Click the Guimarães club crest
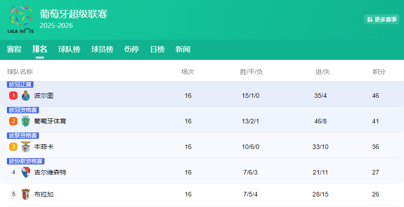The height and width of the screenshot is (207, 404). click(26, 172)
